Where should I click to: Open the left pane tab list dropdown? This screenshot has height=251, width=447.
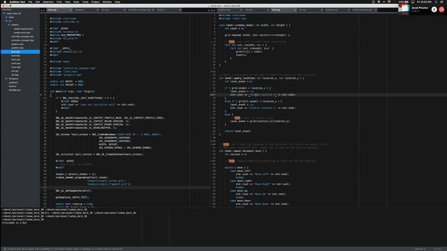coord(208,10)
